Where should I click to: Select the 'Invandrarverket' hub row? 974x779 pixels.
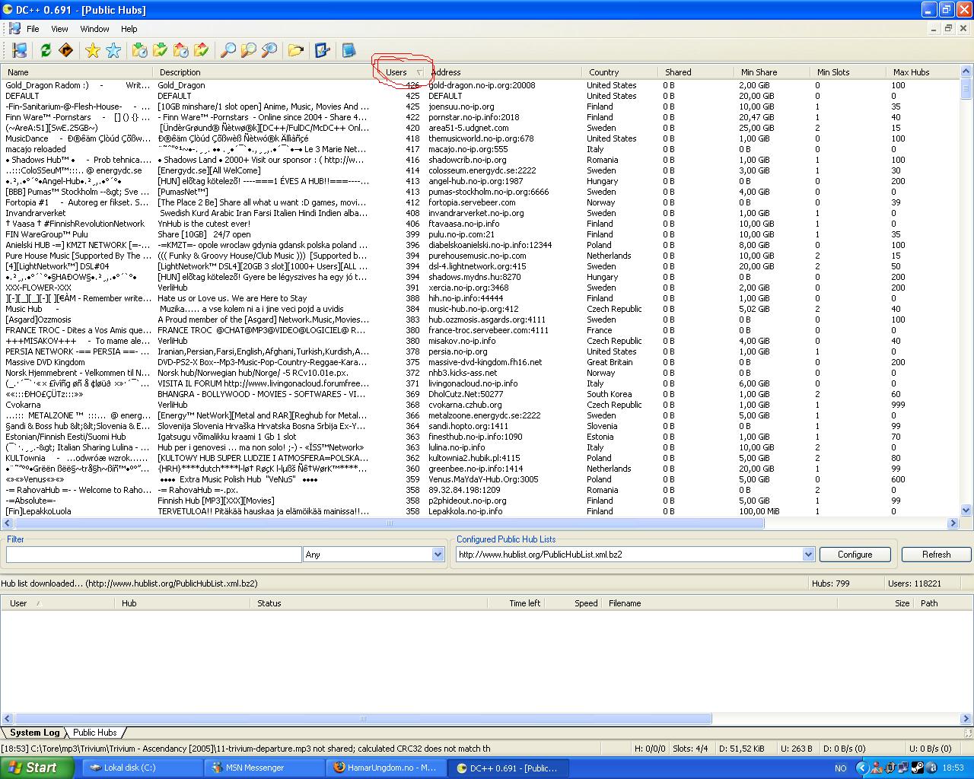[479, 213]
